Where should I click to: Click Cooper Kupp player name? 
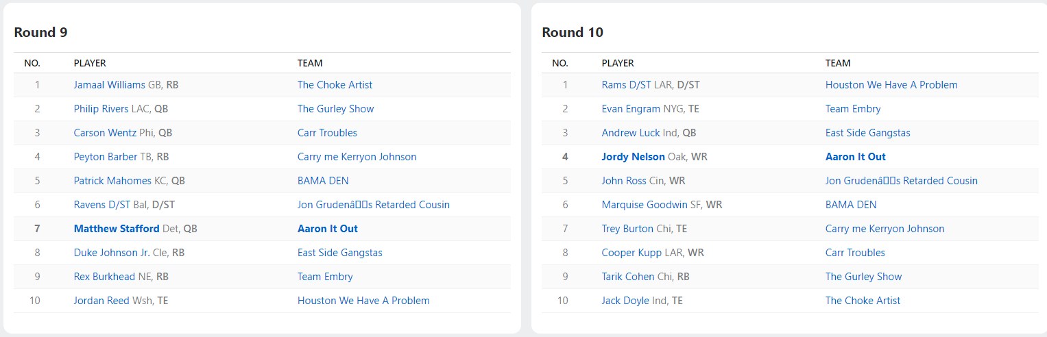click(631, 253)
